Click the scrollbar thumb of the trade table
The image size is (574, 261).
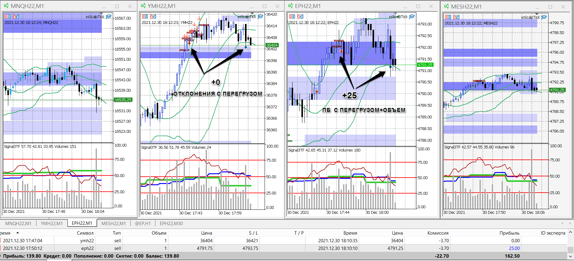pyautogui.click(x=570, y=250)
